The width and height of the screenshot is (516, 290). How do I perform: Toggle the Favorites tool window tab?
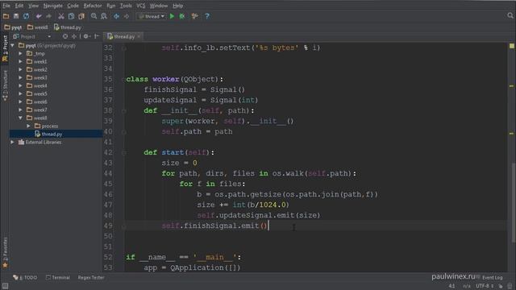click(x=5, y=252)
